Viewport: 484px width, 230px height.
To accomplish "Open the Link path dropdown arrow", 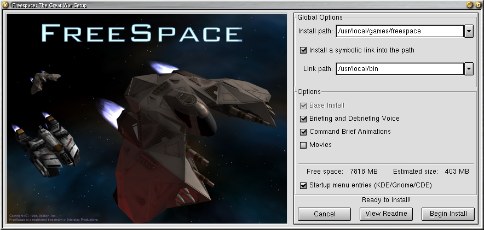I will (x=469, y=69).
